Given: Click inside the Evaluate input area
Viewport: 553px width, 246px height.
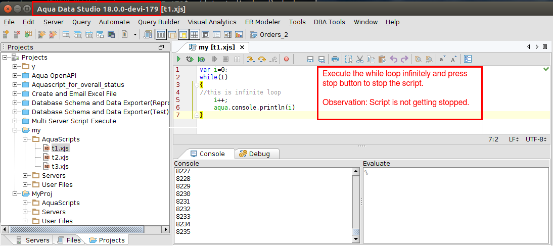Looking at the screenshot, I should (455, 205).
